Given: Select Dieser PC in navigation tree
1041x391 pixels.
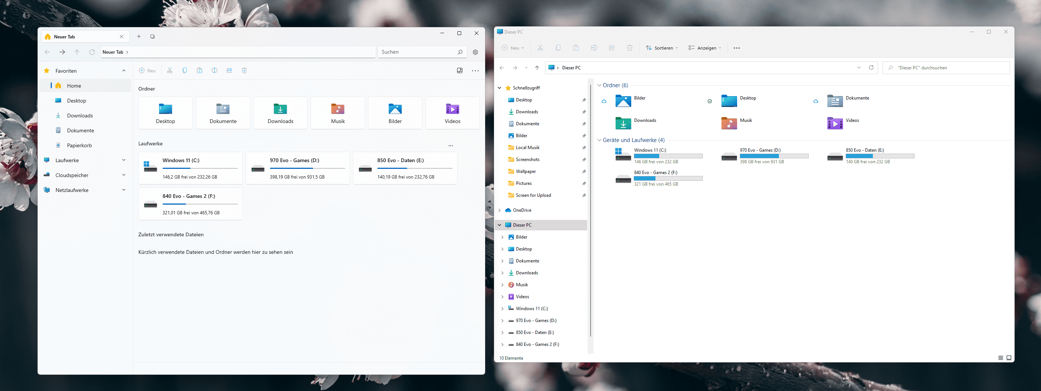Looking at the screenshot, I should pos(541,225).
